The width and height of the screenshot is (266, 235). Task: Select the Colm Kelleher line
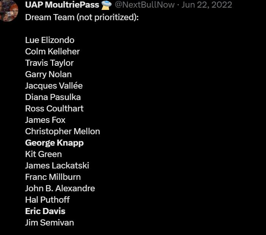(x=52, y=51)
